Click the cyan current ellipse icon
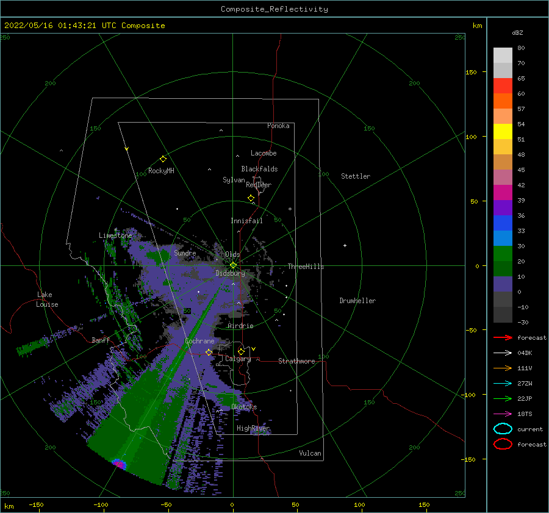This screenshot has width=549, height=513. [503, 429]
